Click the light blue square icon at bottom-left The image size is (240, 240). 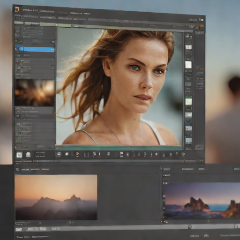(19, 155)
